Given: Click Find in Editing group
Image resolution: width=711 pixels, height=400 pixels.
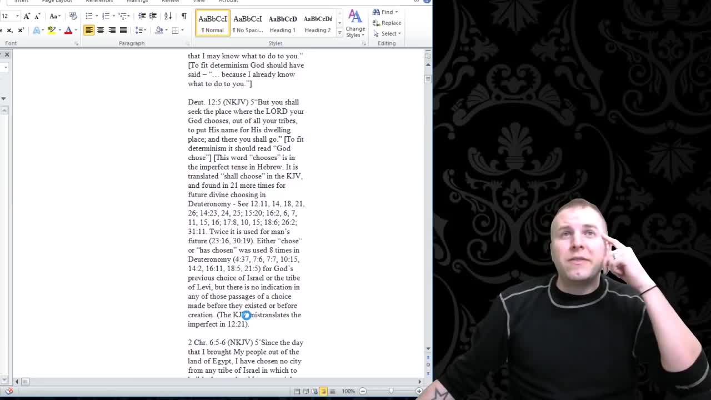Looking at the screenshot, I should pos(385,12).
